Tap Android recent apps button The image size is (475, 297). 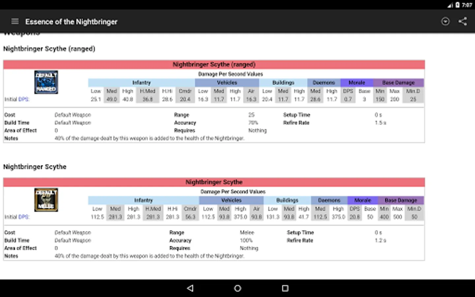pos(285,288)
